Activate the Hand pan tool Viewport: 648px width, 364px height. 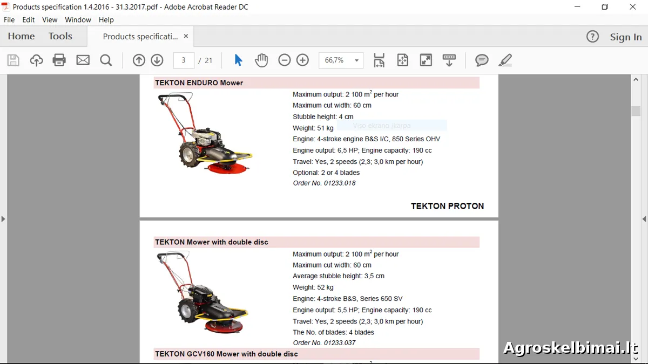[261, 60]
